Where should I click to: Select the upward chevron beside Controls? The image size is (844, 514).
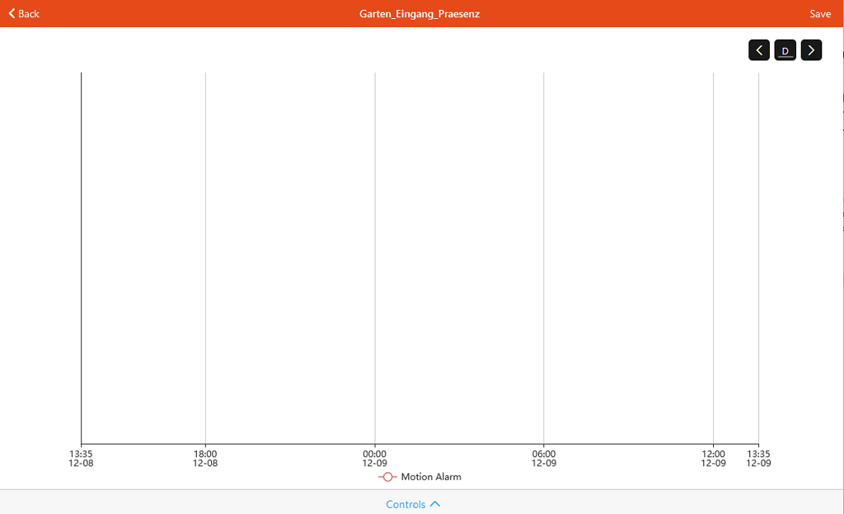[435, 504]
